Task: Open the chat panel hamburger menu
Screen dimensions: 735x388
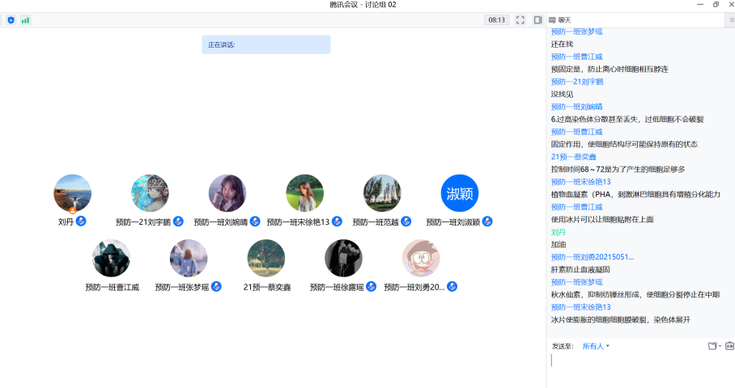Action: pyautogui.click(x=731, y=19)
